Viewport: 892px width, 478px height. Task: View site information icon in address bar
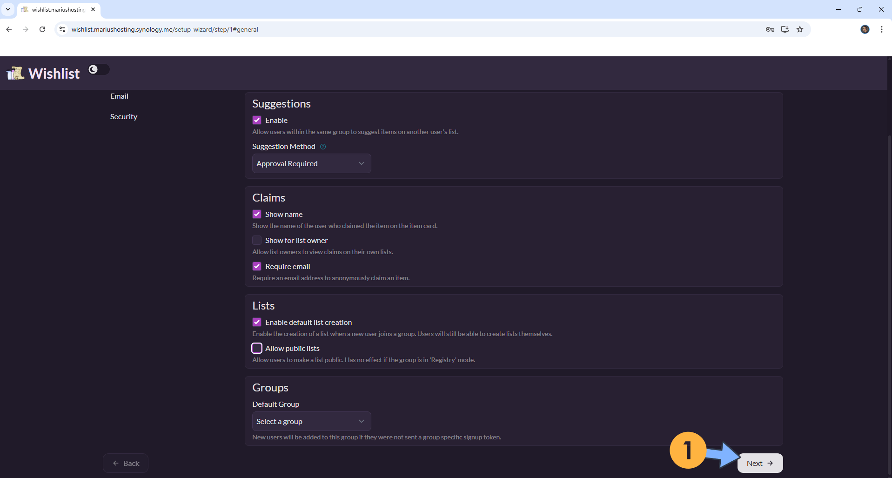[62, 29]
